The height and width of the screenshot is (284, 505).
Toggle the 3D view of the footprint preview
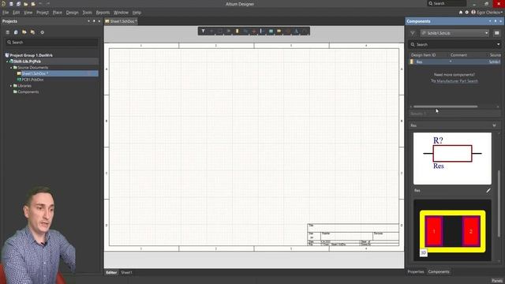coord(424,252)
